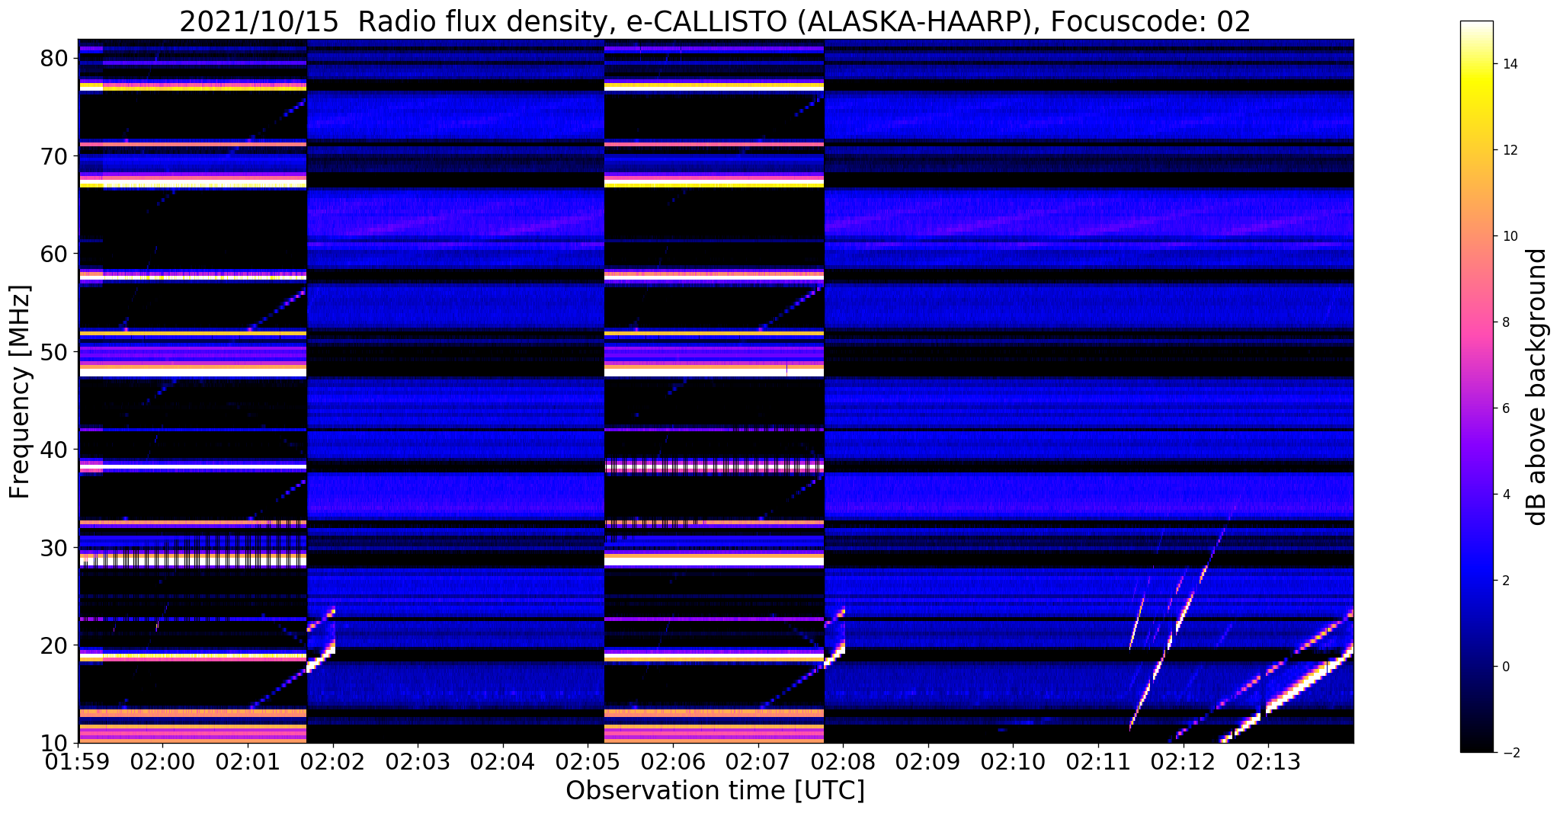This screenshot has height=813, width=1560.
Task: Click the 50 MHz frequency tick label
Action: [54, 352]
